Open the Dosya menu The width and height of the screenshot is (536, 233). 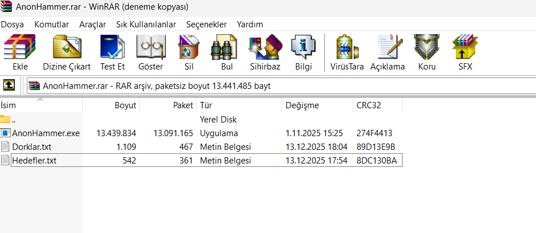(13, 24)
